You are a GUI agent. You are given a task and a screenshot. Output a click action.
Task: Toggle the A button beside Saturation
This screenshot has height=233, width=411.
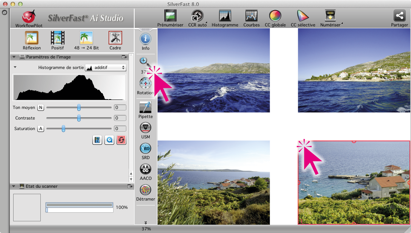coord(40,129)
